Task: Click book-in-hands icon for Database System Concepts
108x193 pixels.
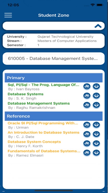Action: (96, 143)
